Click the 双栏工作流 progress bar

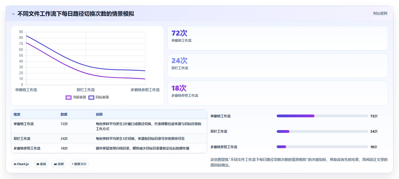click(322, 131)
